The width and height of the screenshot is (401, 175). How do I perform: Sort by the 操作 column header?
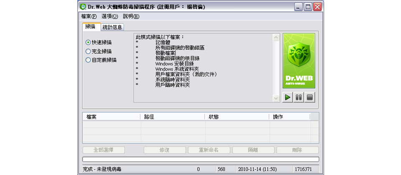click(x=290, y=117)
